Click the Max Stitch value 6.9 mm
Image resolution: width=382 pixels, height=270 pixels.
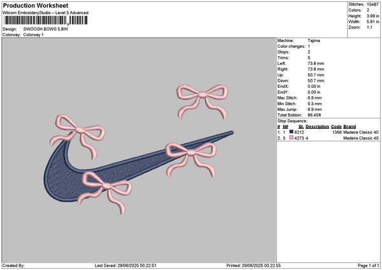(x=315, y=98)
